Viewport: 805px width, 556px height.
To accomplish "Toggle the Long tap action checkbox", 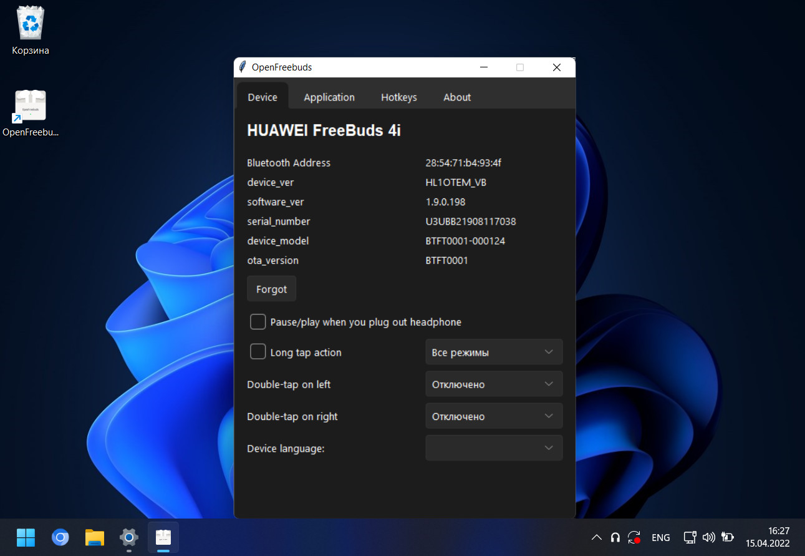I will click(x=258, y=352).
